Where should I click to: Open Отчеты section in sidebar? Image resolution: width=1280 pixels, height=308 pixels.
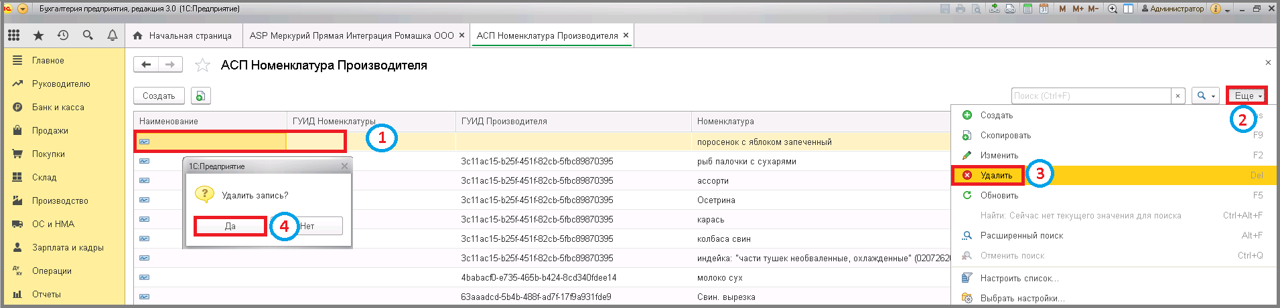[x=64, y=294]
